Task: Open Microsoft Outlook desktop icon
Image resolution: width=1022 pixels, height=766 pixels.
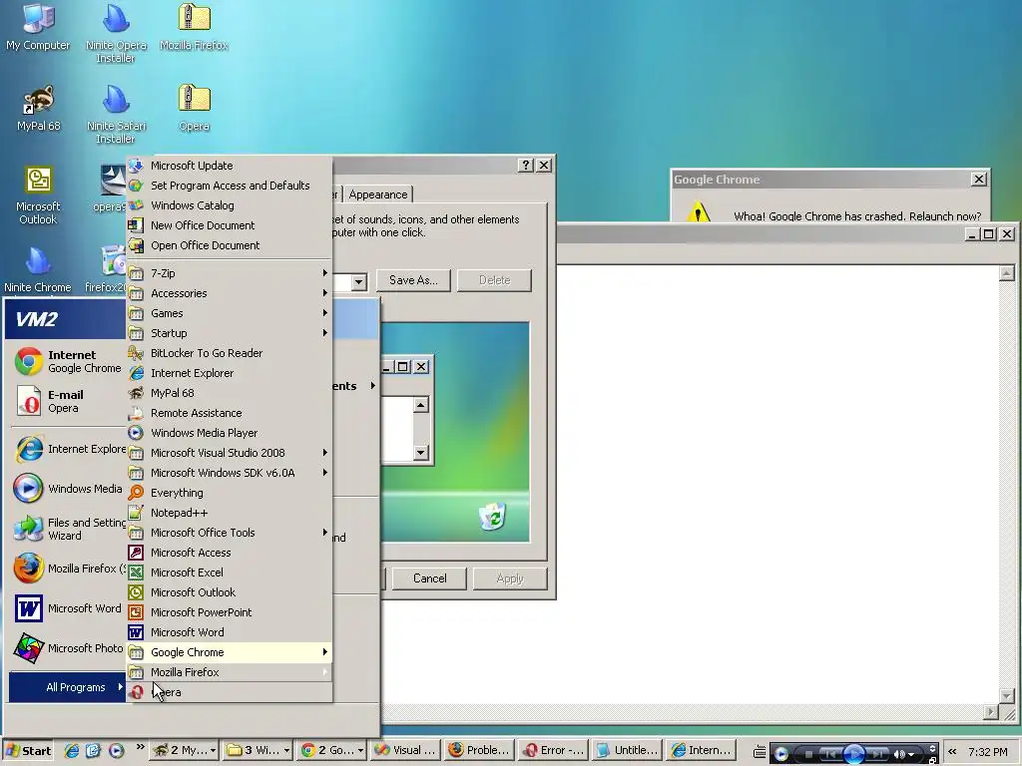Action: pos(39,195)
